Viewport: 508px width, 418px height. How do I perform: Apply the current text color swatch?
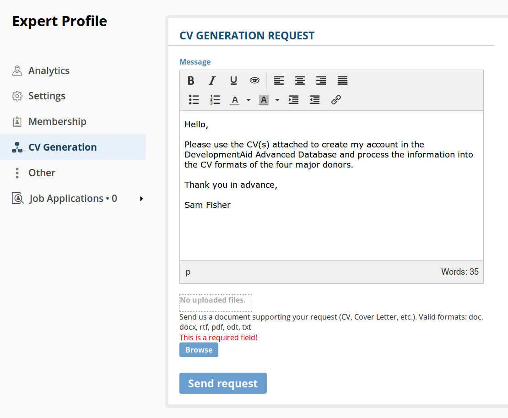coord(235,100)
